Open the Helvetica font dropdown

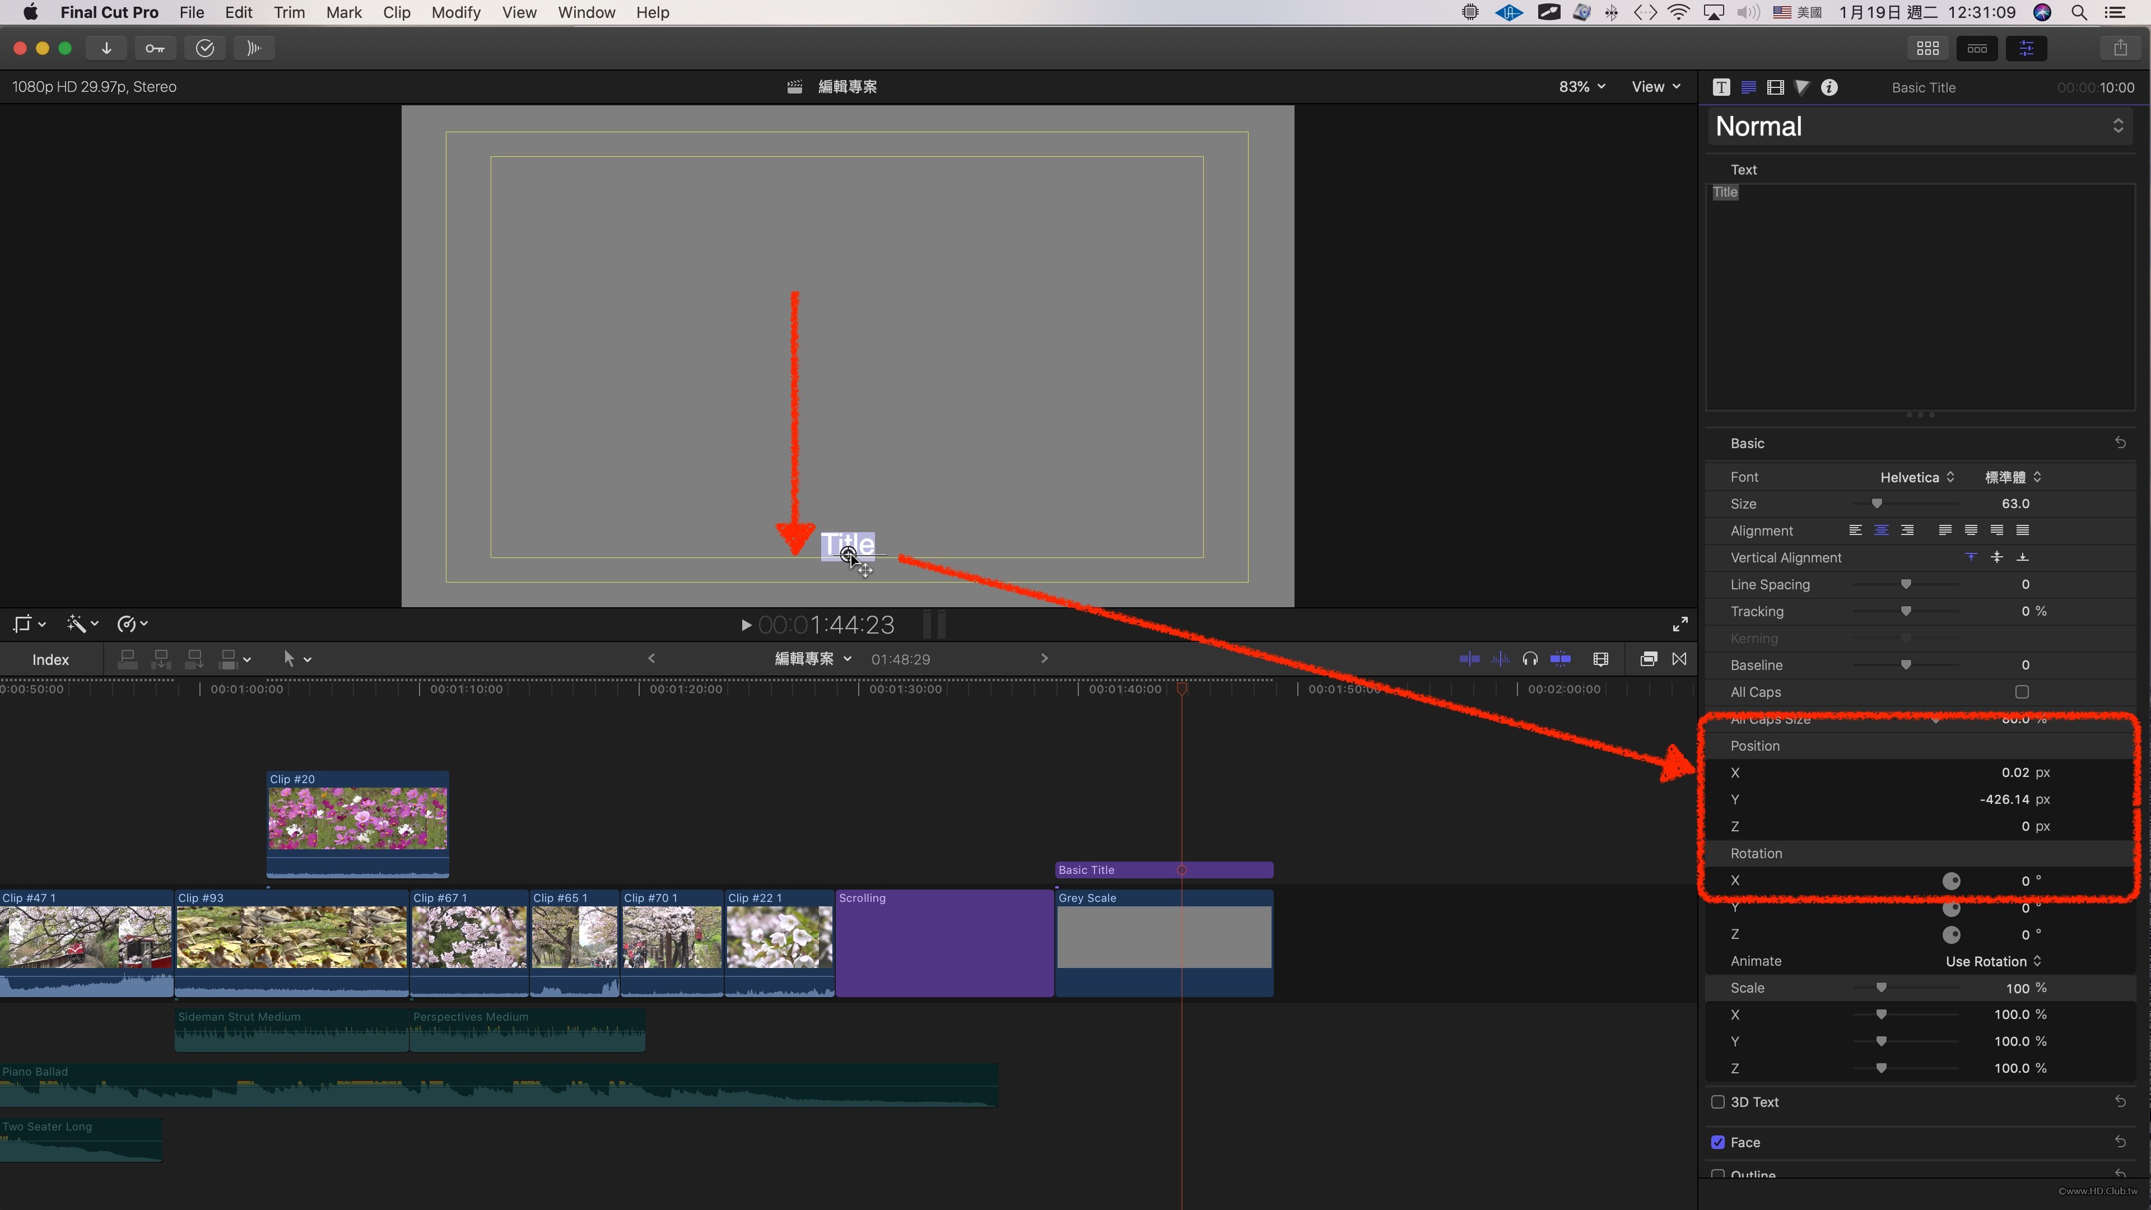point(1916,477)
